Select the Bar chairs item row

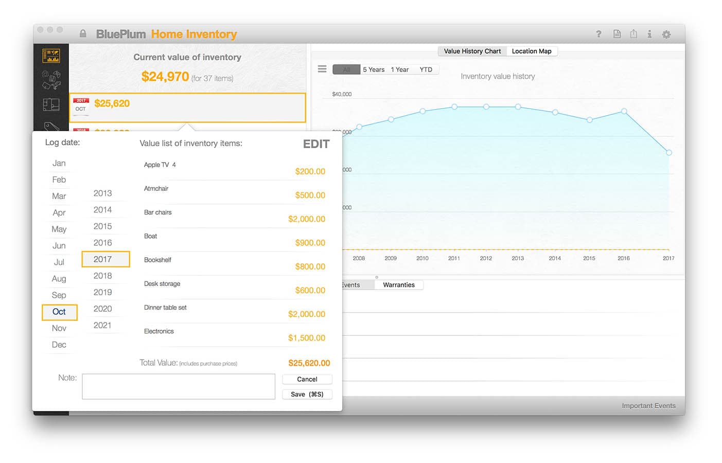(x=235, y=216)
